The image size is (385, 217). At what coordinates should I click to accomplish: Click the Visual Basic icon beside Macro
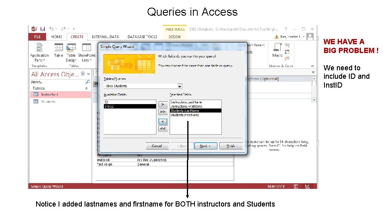point(287,58)
